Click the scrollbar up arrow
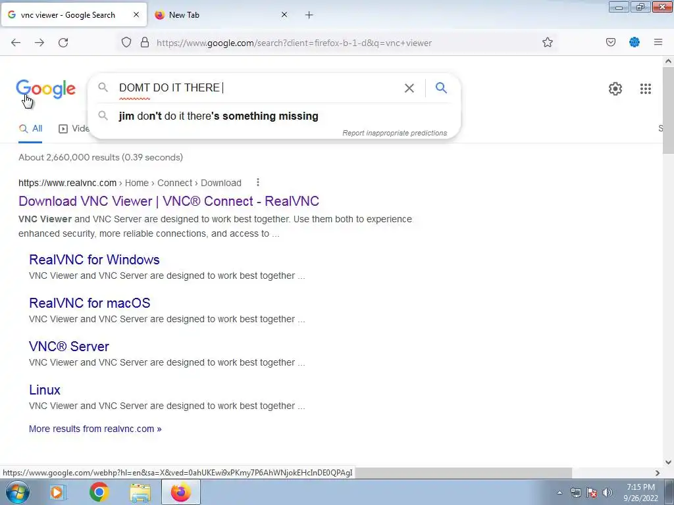 tap(668, 61)
